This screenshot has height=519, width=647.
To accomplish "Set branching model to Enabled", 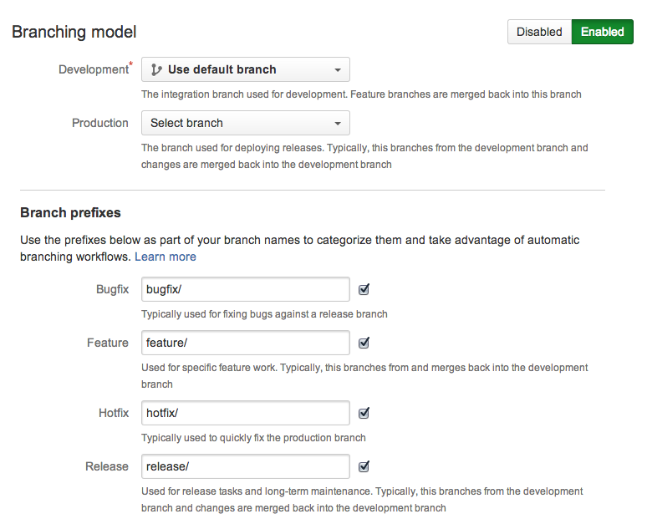I will (602, 32).
